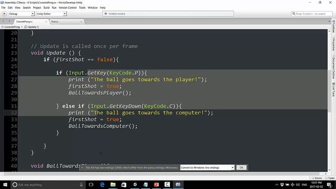This screenshot has width=336, height=189.
Task: Switch to Unity on the taskbar
Action: coord(135,184)
